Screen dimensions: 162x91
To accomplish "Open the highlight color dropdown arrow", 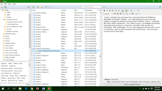I will click(128, 11).
